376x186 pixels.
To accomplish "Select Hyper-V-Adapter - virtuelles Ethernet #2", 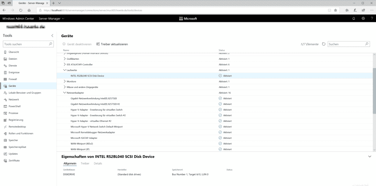I will [215, 121].
